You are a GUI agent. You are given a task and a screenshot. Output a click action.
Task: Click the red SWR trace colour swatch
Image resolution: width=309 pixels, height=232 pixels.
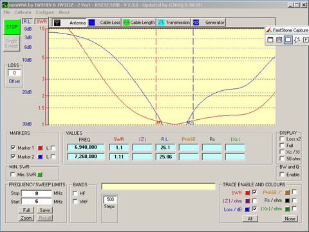click(247, 193)
